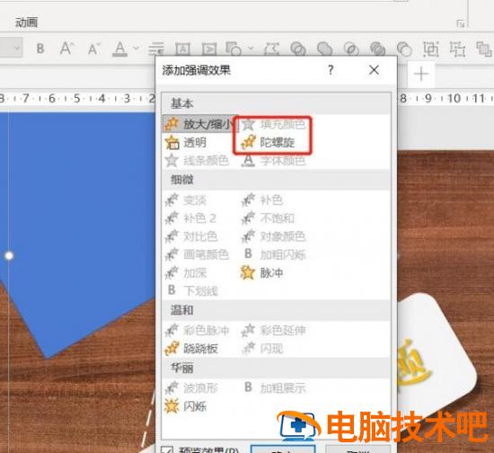Image resolution: width=494 pixels, height=453 pixels.
Task: Click the group objects toolbar icon
Action: point(430,49)
